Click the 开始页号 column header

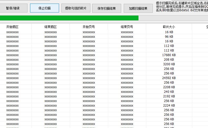89,27
